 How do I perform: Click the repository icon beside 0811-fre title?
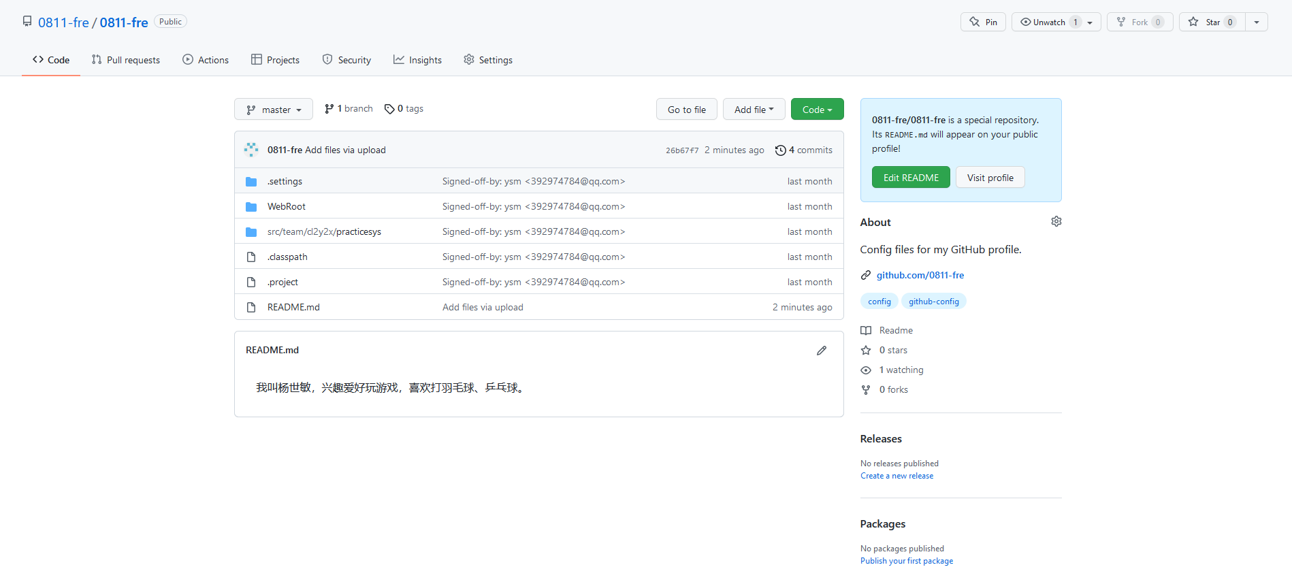click(x=27, y=21)
